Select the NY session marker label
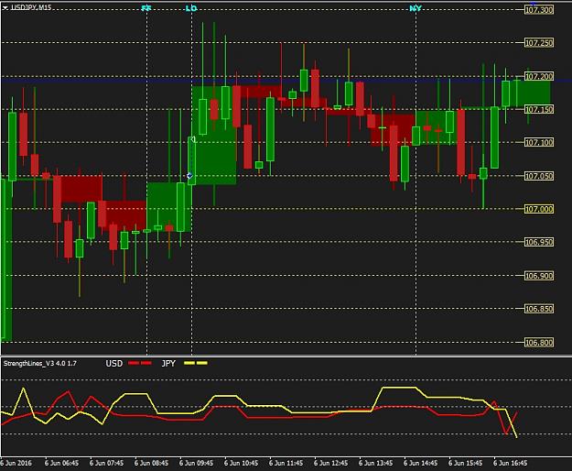This screenshot has width=572, height=471. [416, 8]
